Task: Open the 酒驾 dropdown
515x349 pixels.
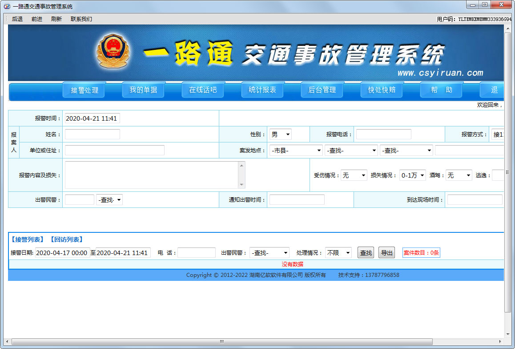Action: click(x=459, y=175)
